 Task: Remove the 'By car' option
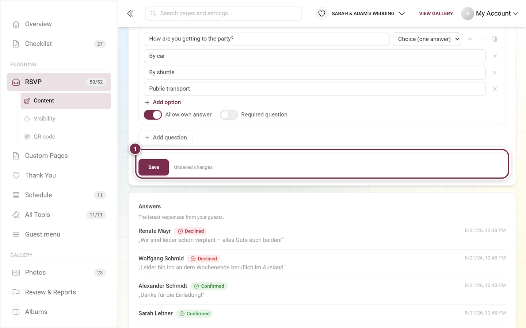[x=495, y=56]
